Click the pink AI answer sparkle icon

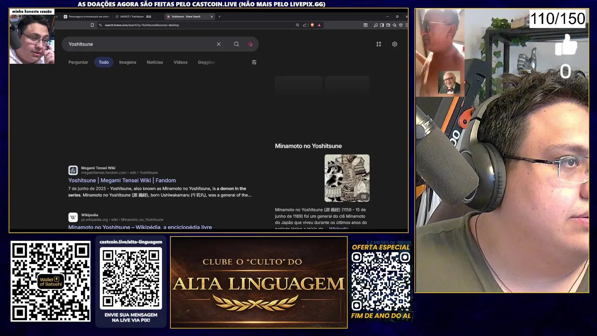pyautogui.click(x=250, y=44)
